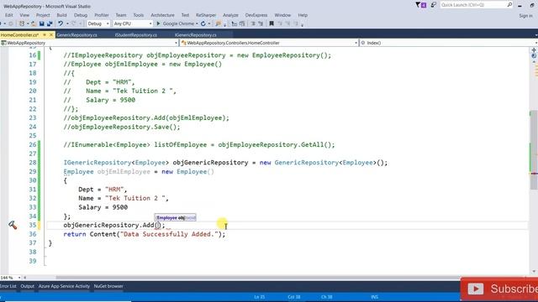The height and width of the screenshot is (302, 538).
Task: Click the editor split-window handle icon
Action: pyautogui.click(x=534, y=50)
